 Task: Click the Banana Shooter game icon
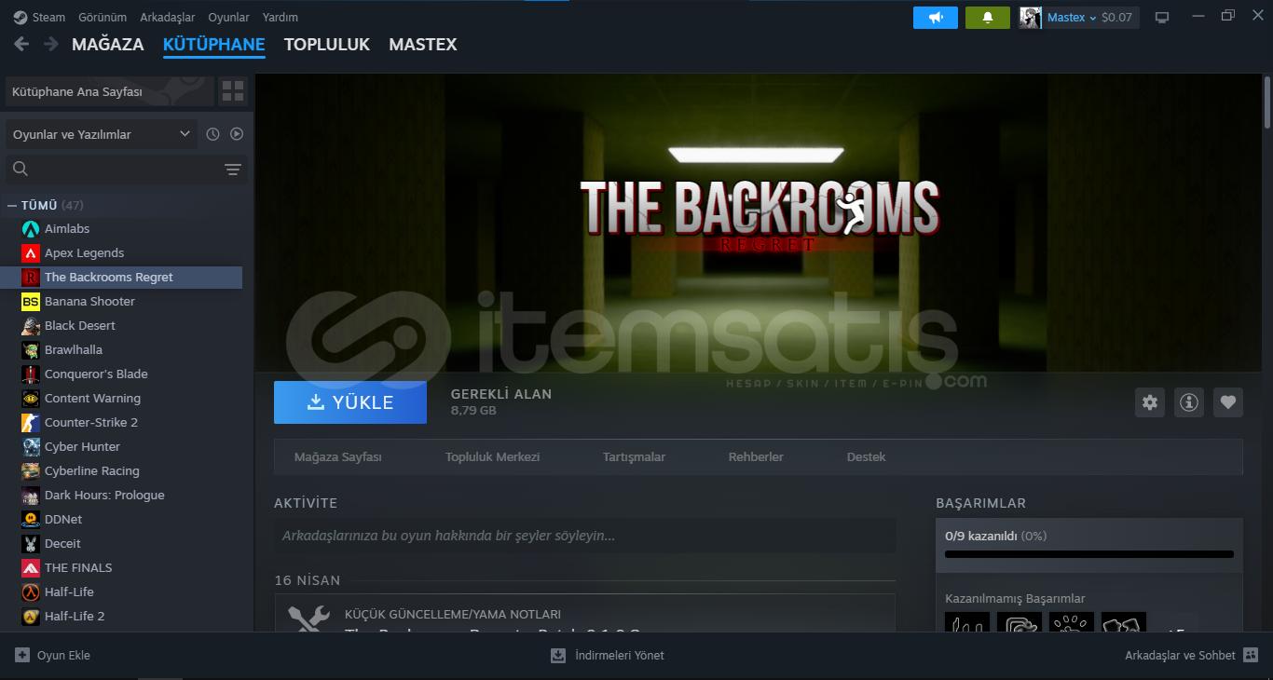[x=31, y=302]
